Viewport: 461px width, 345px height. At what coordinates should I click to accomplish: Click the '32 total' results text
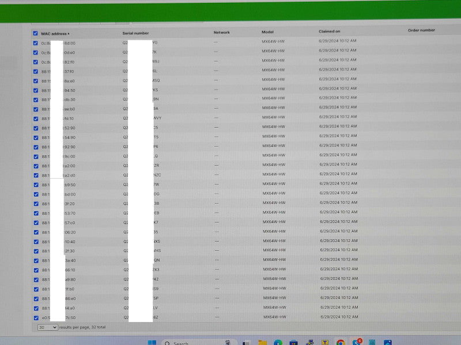(x=98, y=327)
